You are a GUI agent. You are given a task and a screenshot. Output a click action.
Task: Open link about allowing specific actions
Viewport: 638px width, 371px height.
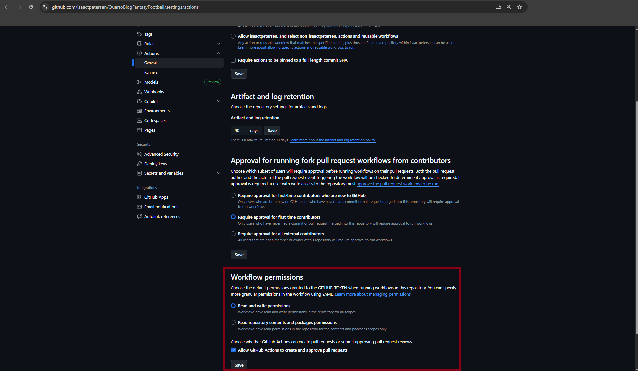pos(296,47)
